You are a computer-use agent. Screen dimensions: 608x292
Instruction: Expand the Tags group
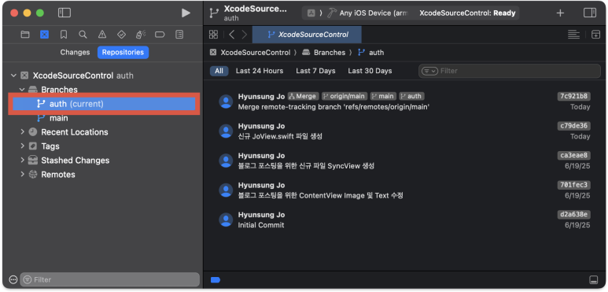click(22, 146)
